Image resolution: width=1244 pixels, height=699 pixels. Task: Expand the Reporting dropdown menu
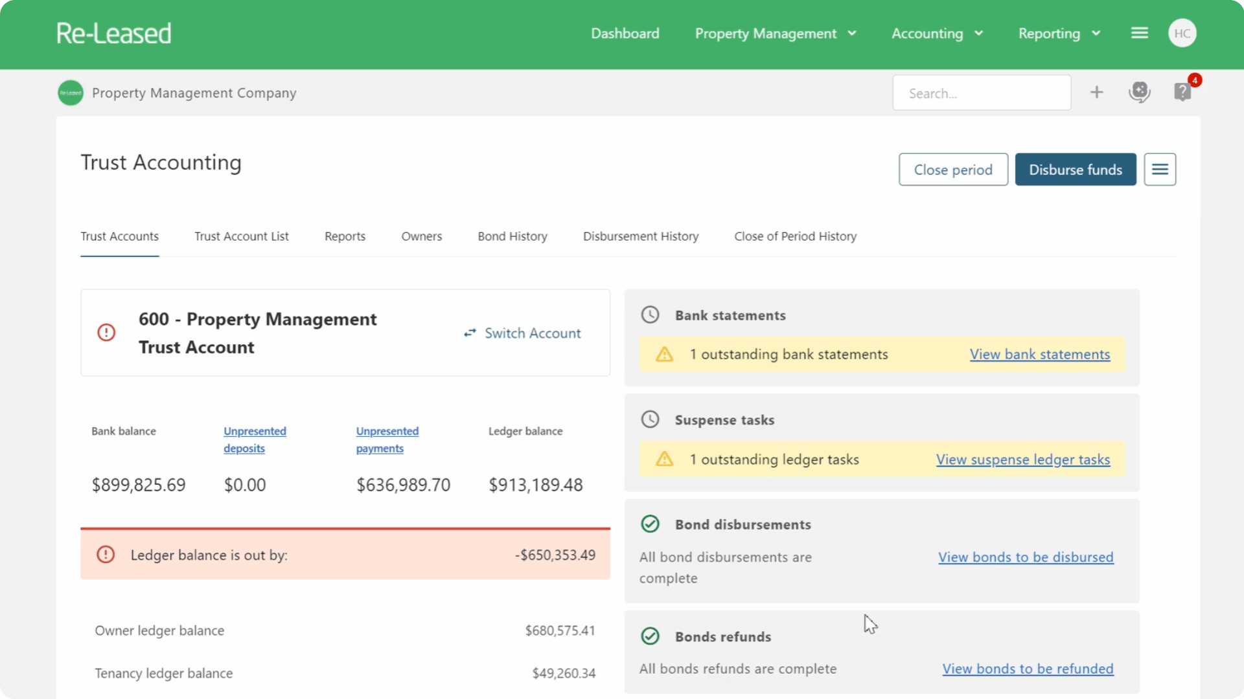[1059, 33]
